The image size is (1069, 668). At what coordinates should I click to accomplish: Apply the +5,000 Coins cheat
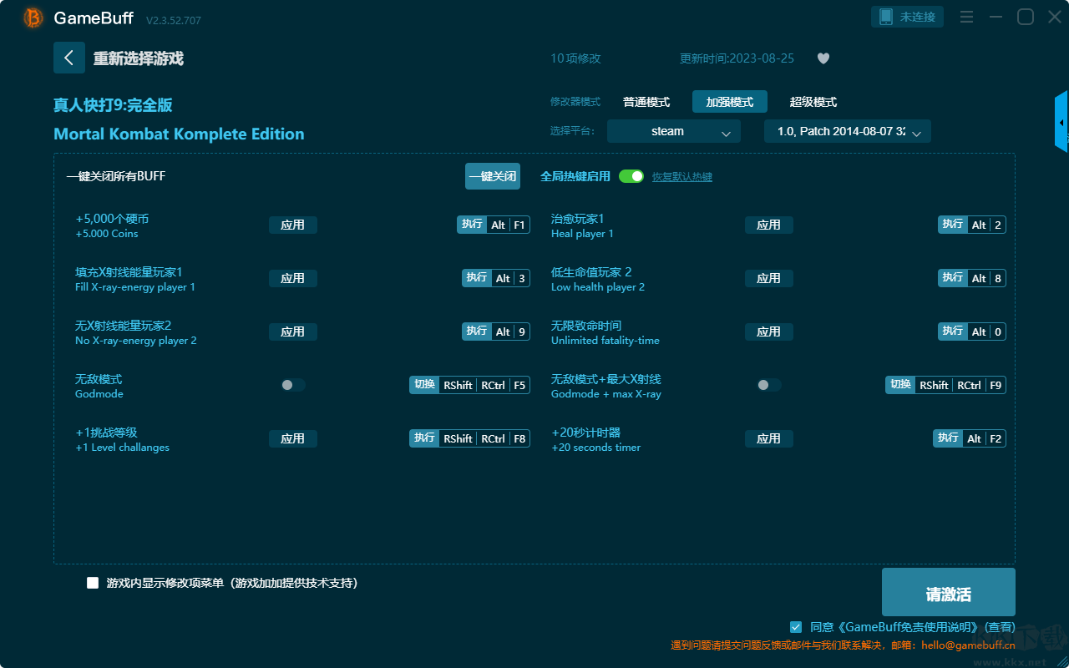(x=293, y=225)
